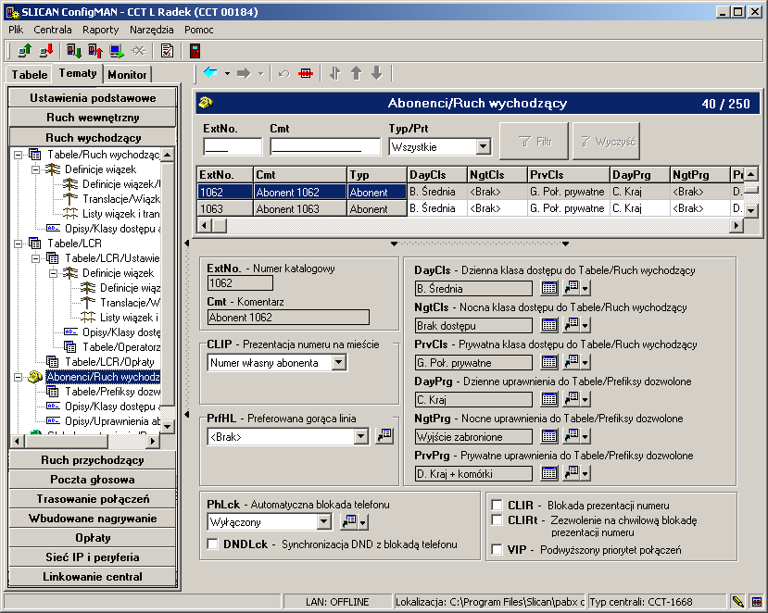The image size is (768, 613).
Task: Collapse the Tabele/LCR/Ustawie tree node
Action: pos(36,258)
